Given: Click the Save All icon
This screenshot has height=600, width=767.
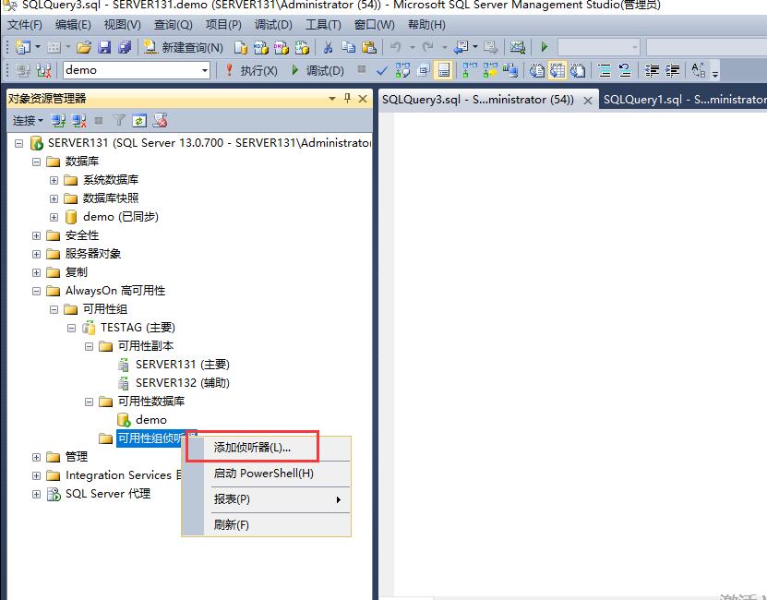Looking at the screenshot, I should [x=125, y=47].
